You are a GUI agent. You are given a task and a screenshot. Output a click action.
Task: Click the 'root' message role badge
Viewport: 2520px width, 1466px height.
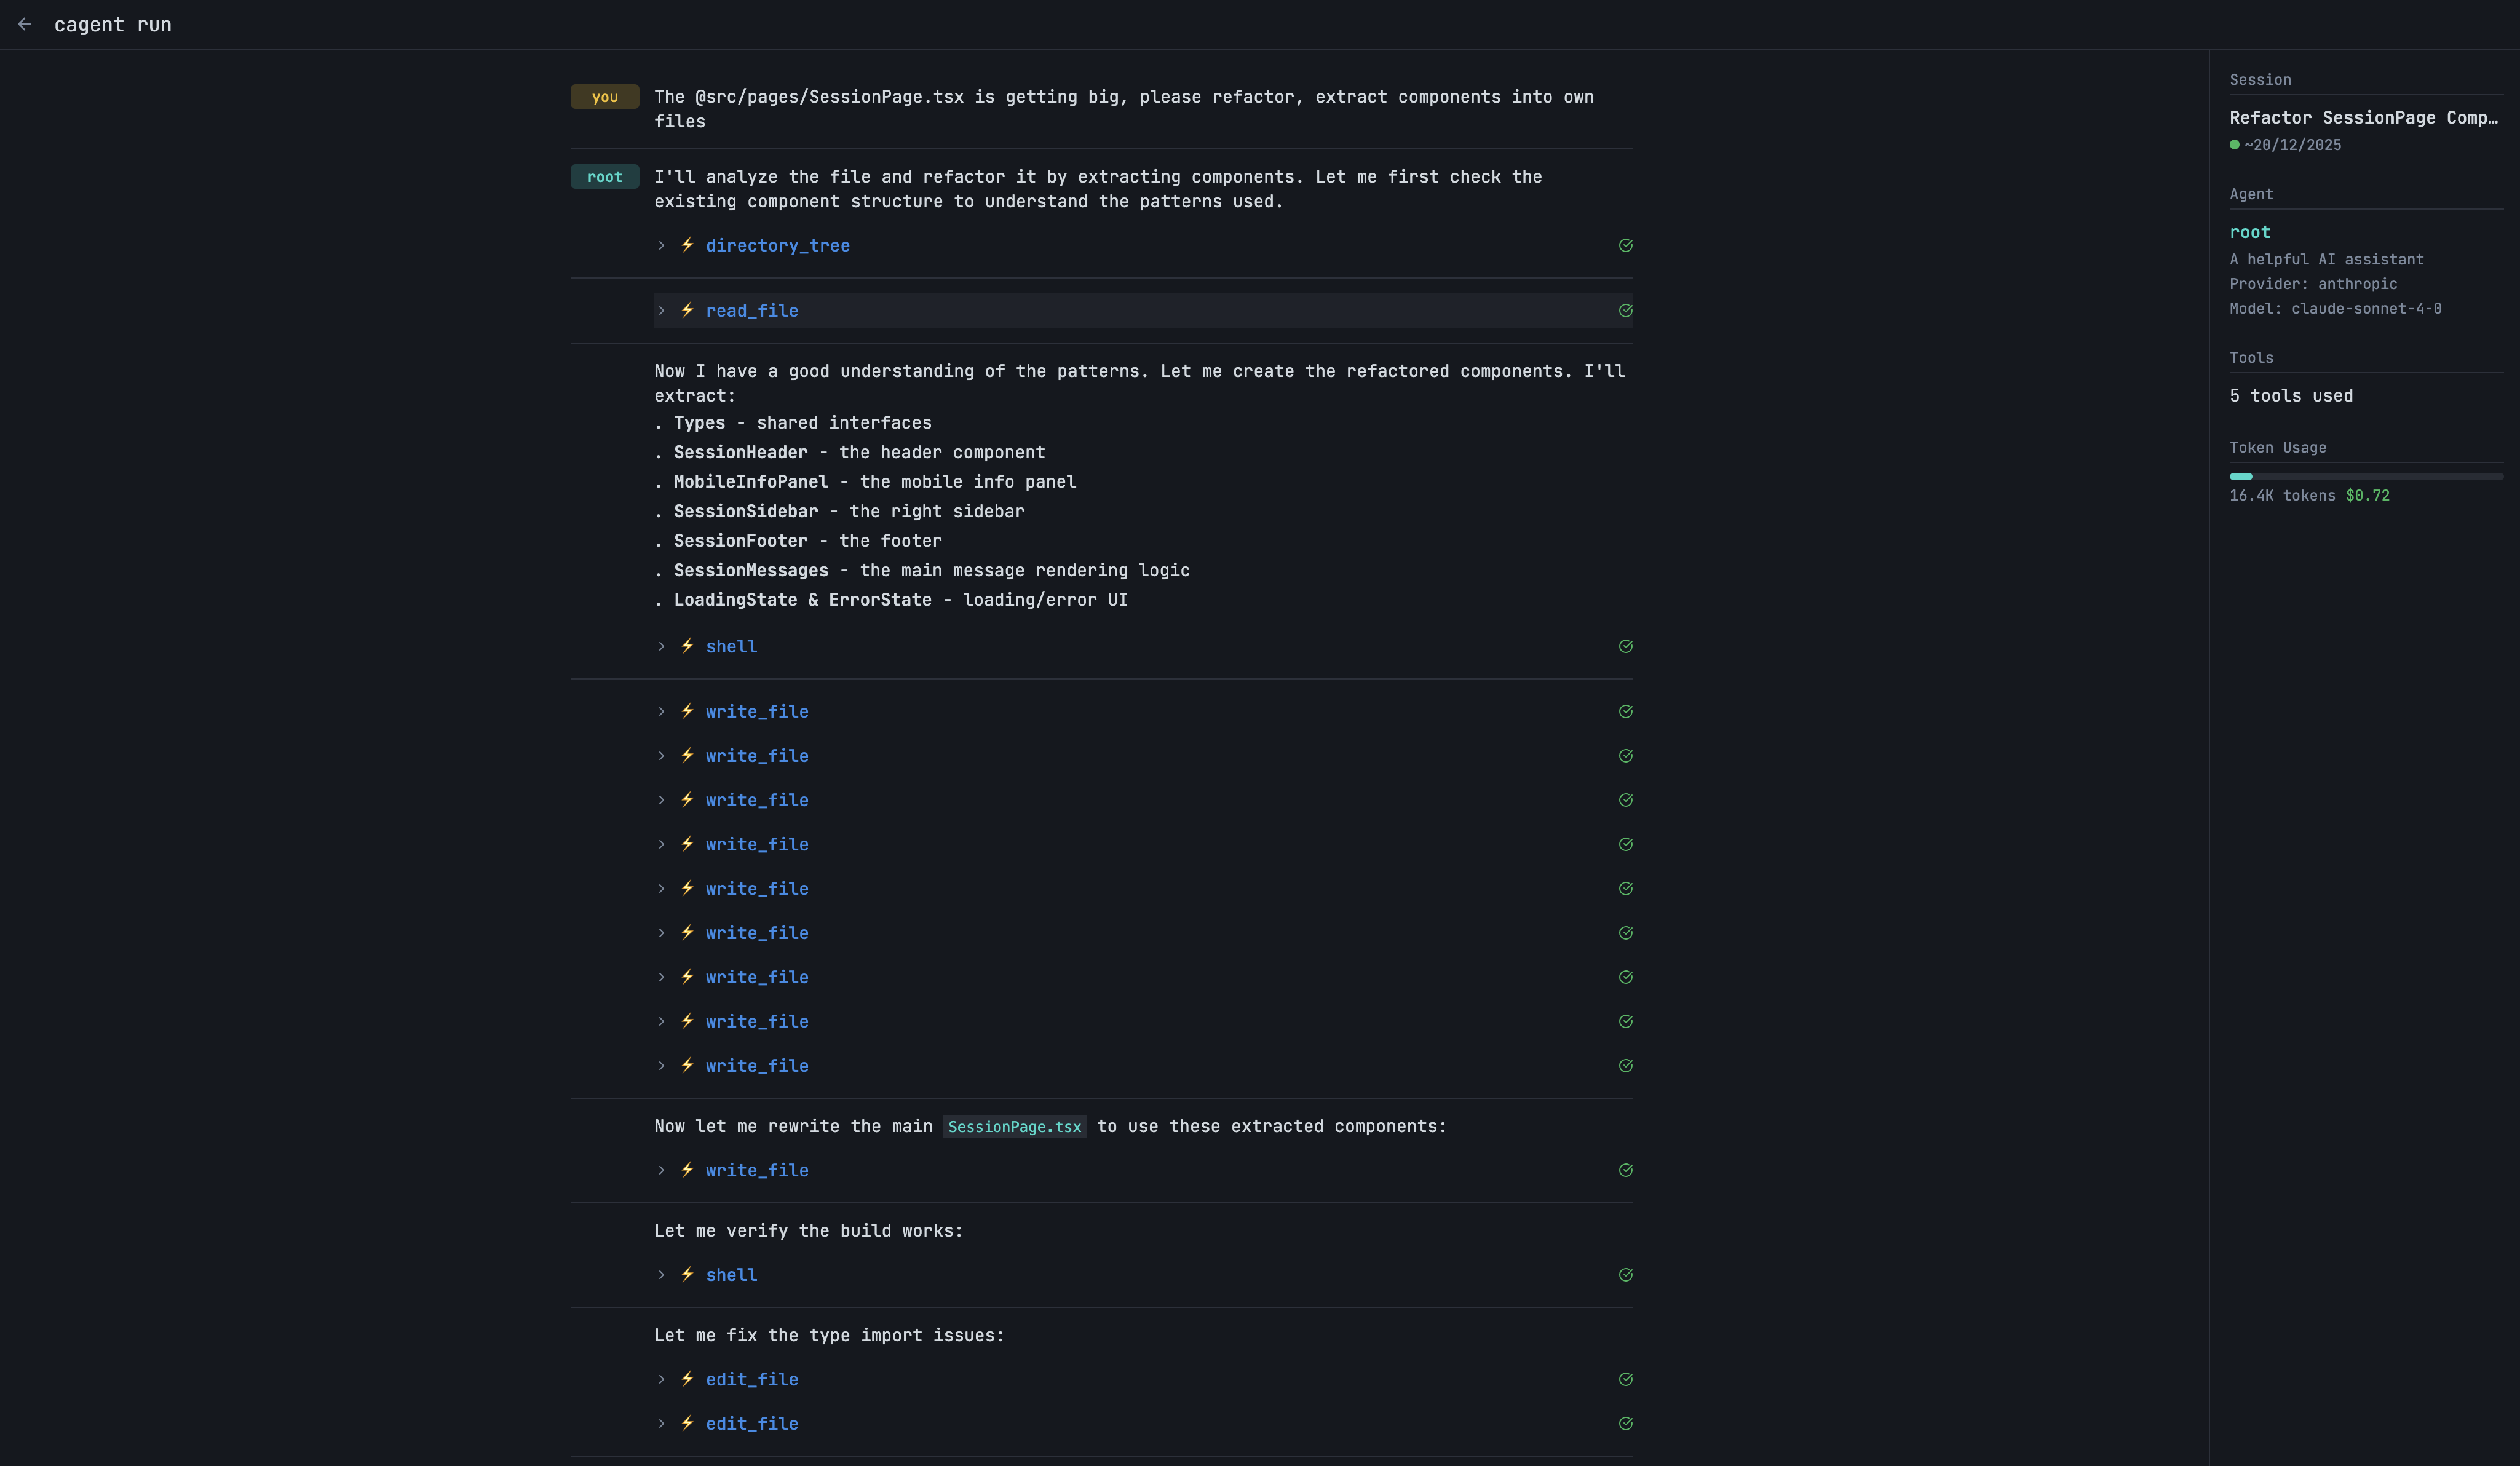604,177
